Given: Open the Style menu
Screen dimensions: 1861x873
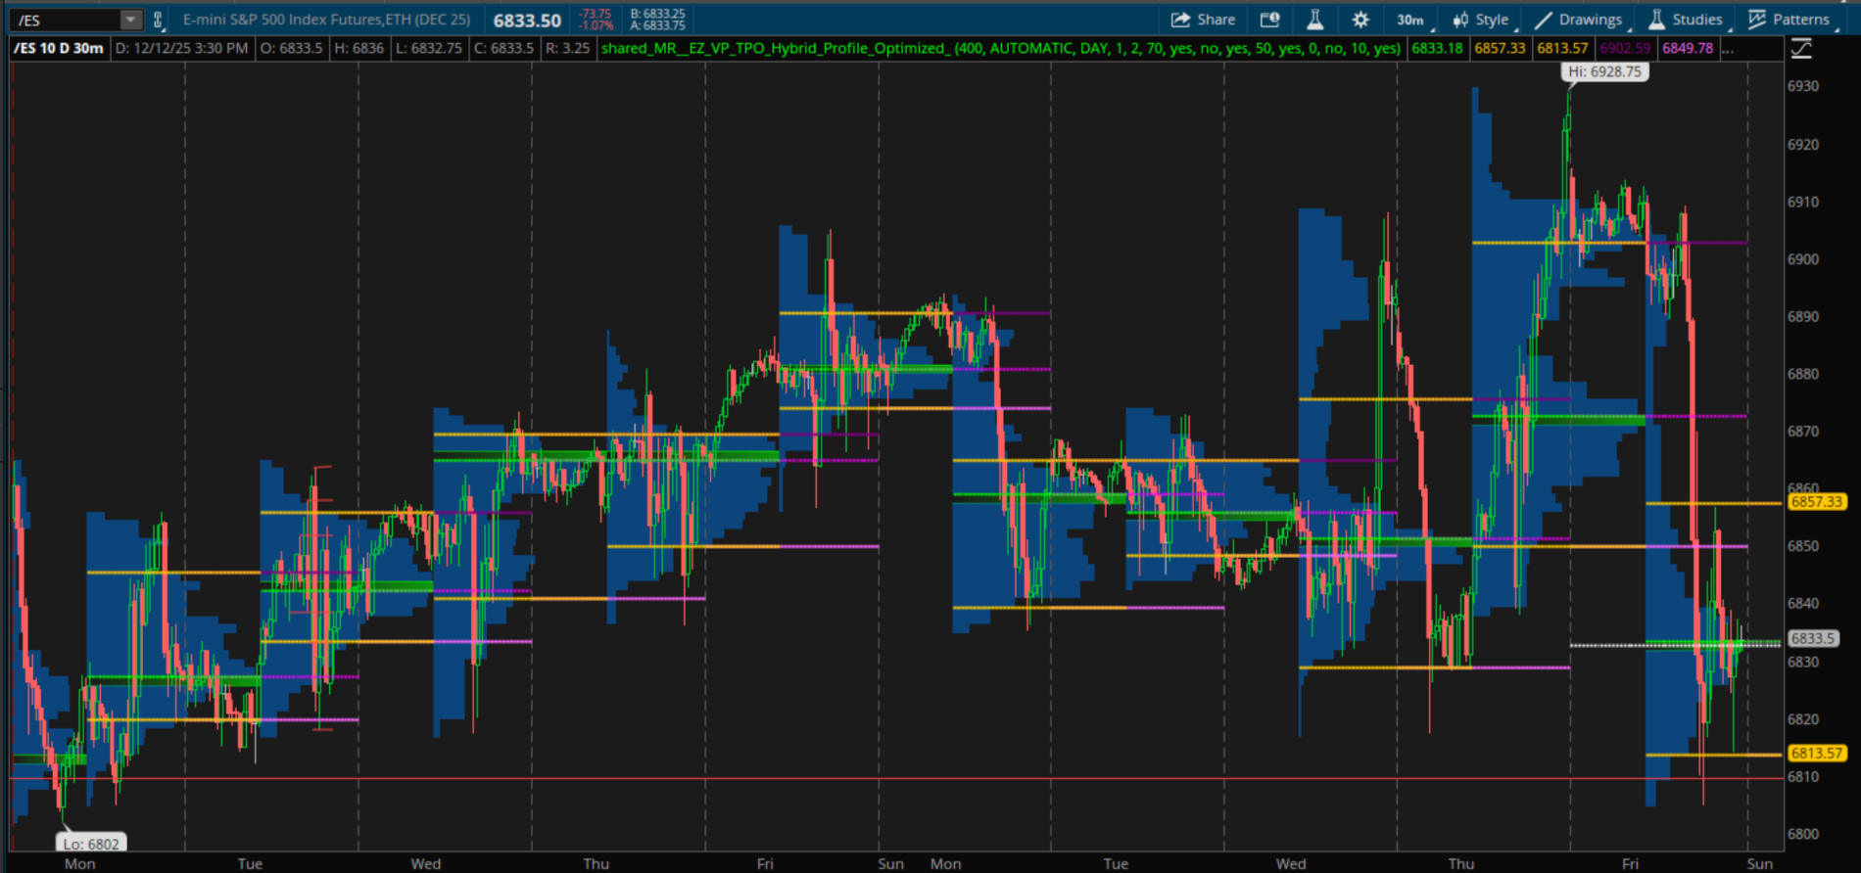Looking at the screenshot, I should point(1481,20).
